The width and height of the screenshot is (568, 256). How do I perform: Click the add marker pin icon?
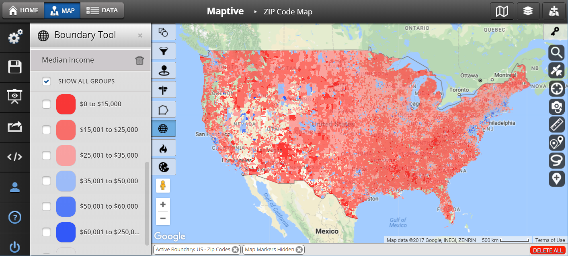point(557,179)
